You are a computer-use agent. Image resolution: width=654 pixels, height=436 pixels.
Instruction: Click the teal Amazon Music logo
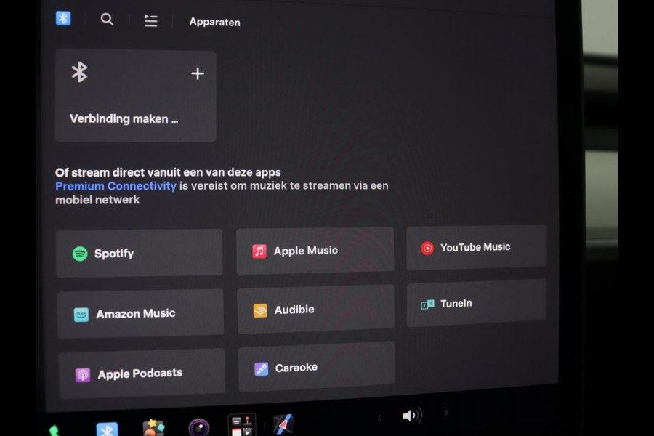coord(81,315)
